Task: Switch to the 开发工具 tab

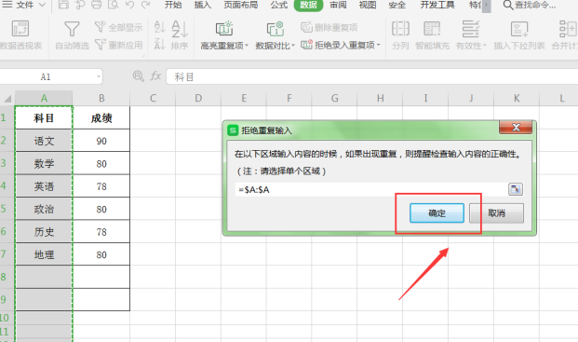Action: (437, 5)
